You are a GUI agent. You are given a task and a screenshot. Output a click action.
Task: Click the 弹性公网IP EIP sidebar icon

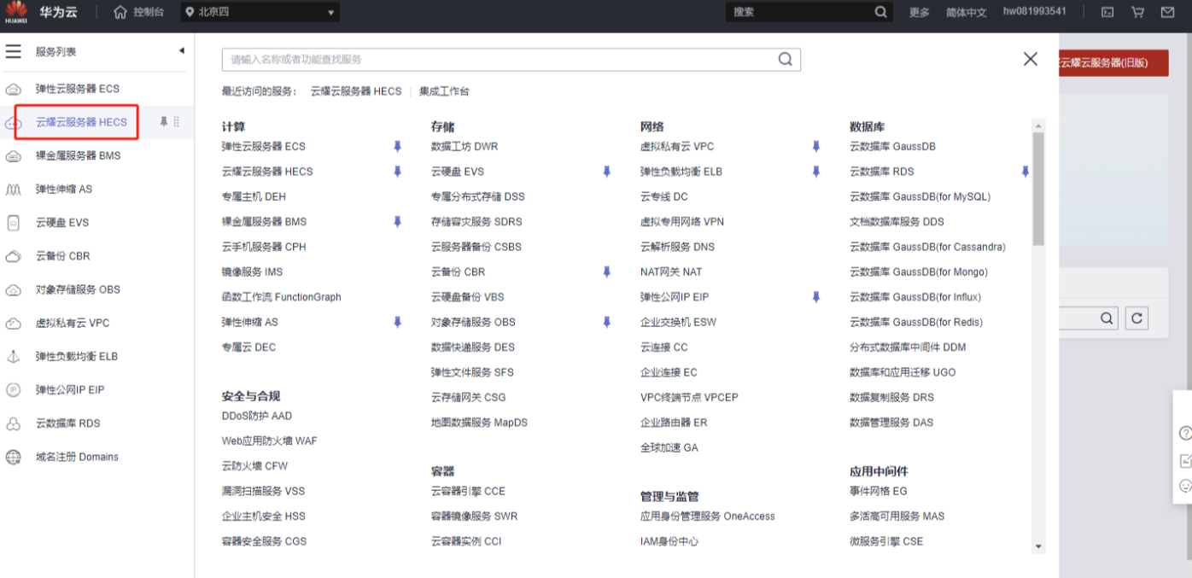tap(14, 390)
